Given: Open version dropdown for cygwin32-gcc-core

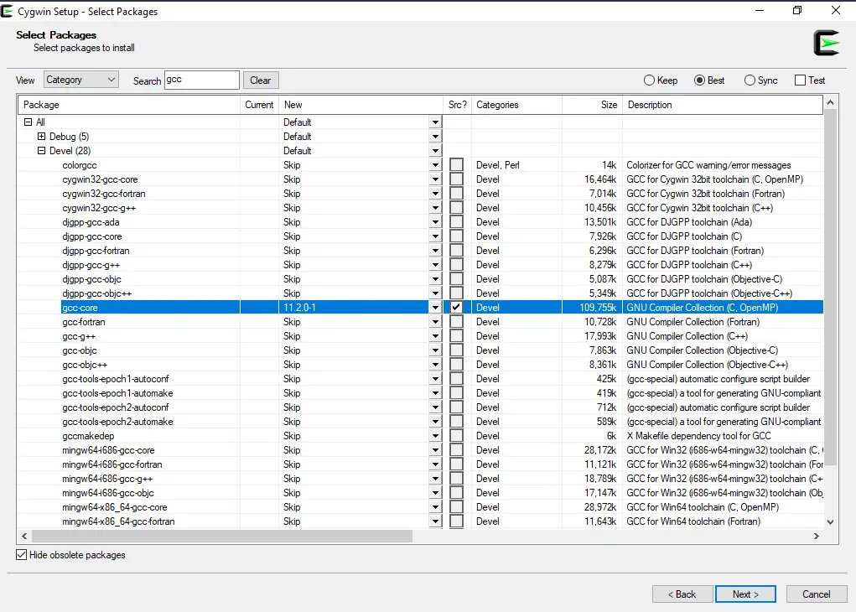Looking at the screenshot, I should pos(435,179).
